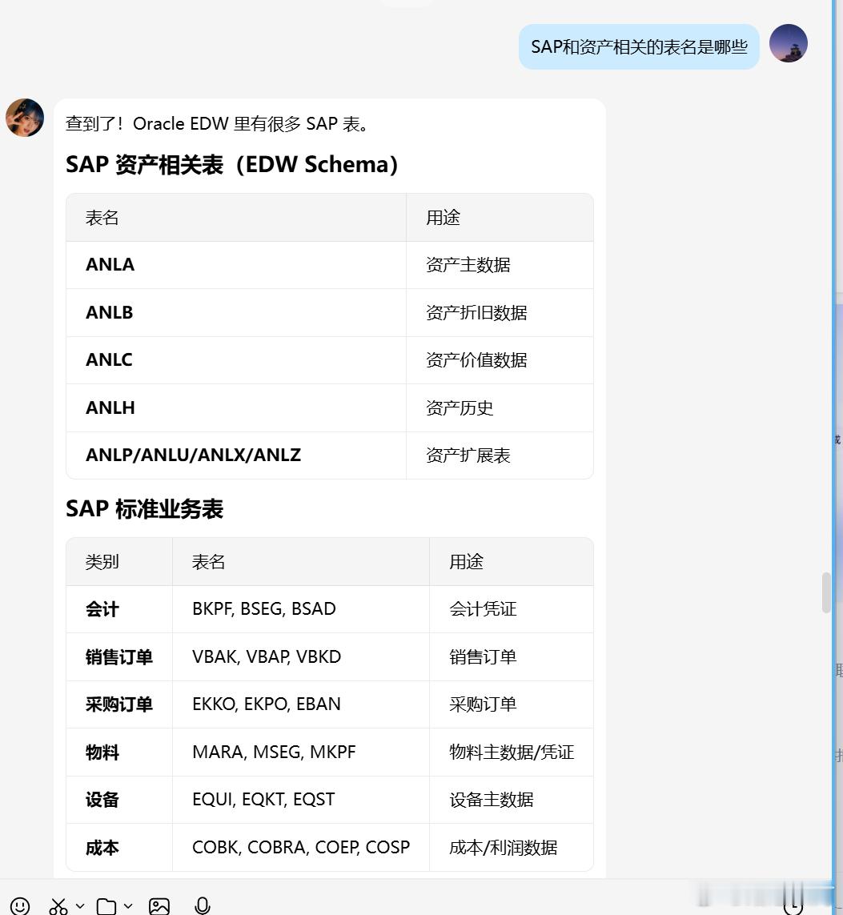843x915 pixels.
Task: Click the 资产主数据 cell
Action: click(500, 265)
